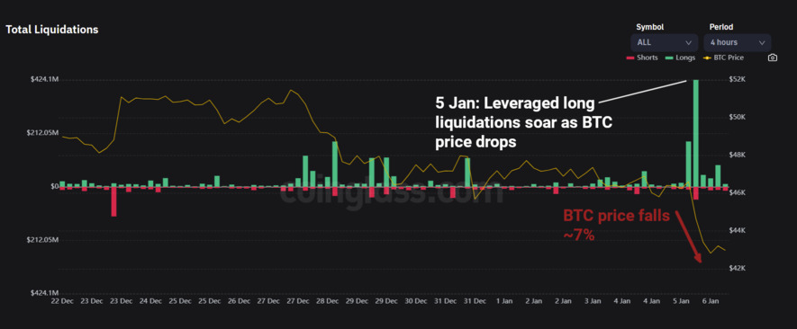Select the tallest green liquidation bar on 5 Jan
Image resolution: width=797 pixels, height=329 pixels.
pos(696,133)
